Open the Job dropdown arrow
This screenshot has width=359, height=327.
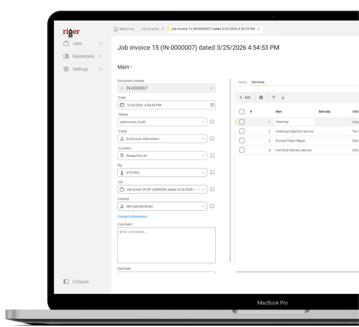(x=203, y=190)
